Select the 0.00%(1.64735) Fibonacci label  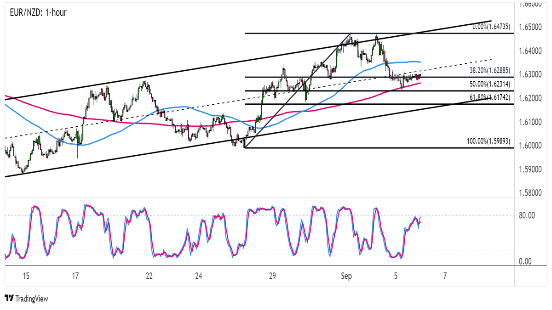[x=491, y=27]
